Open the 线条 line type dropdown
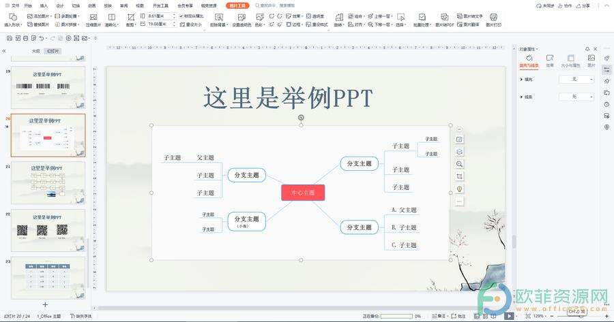 pos(576,97)
